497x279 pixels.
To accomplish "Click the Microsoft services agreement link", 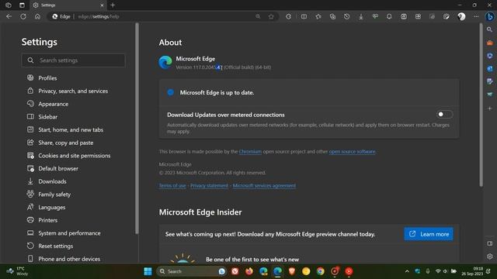I will tap(264, 186).
